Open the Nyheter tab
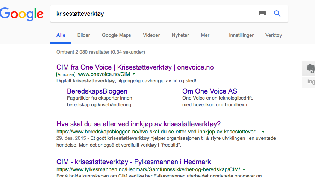This screenshot has width=315, height=177. [180, 35]
